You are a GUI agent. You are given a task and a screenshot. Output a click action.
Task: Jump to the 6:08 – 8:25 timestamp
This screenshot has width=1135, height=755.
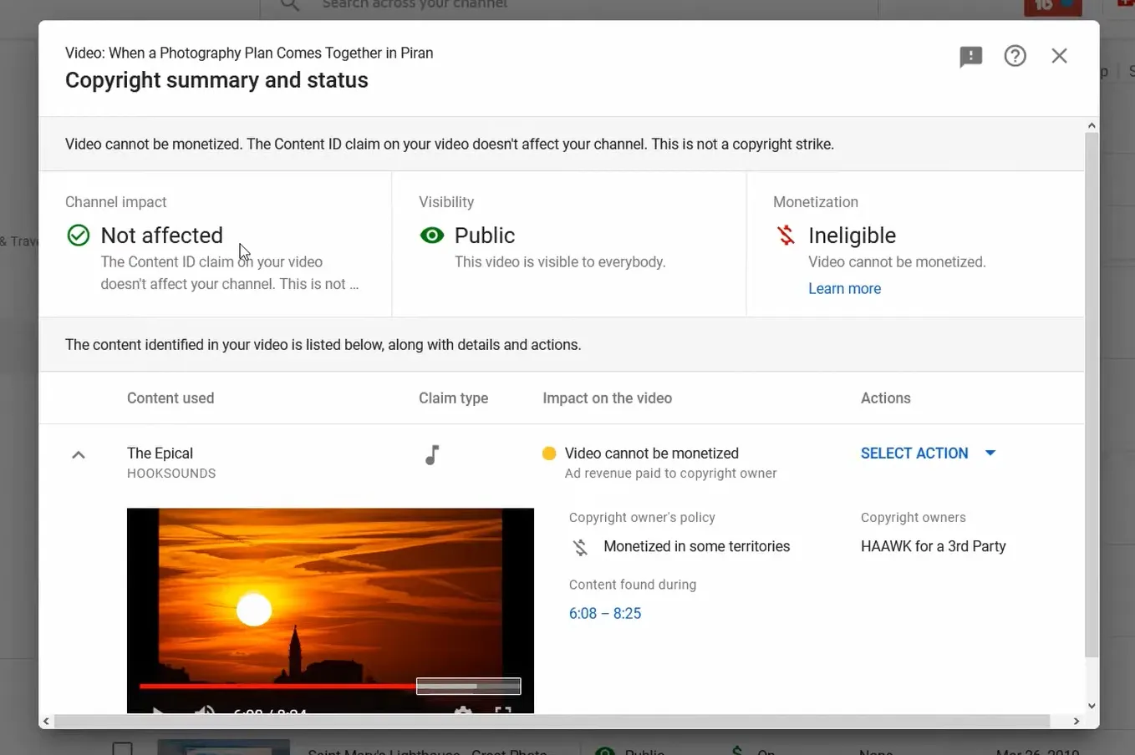605,614
